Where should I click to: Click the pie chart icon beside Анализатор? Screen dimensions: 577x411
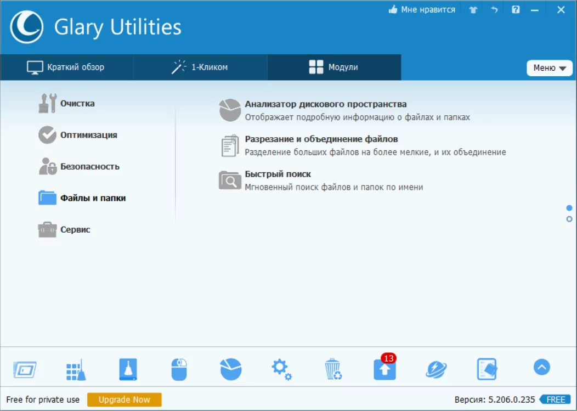tap(230, 110)
